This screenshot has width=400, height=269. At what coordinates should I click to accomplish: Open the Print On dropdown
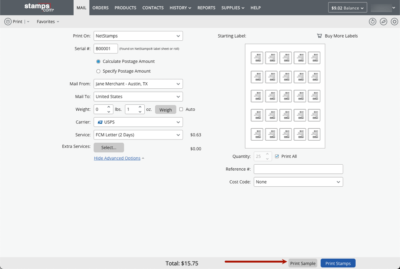pos(138,36)
